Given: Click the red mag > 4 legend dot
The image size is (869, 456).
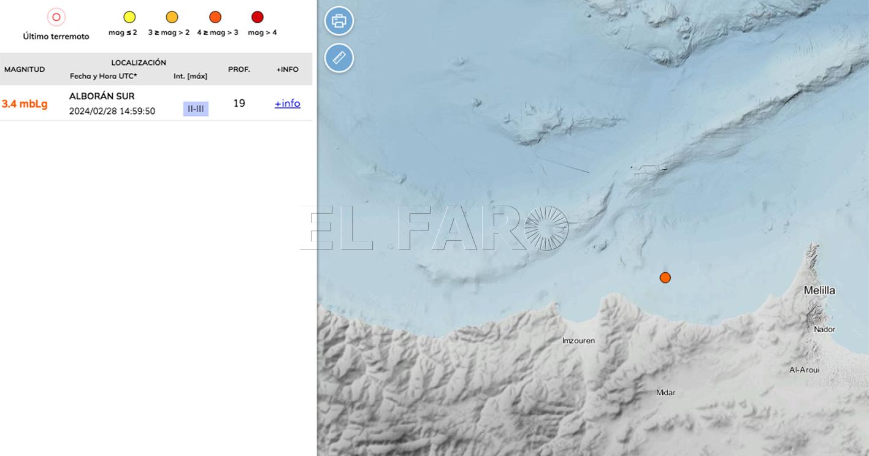Looking at the screenshot, I should tap(258, 17).
